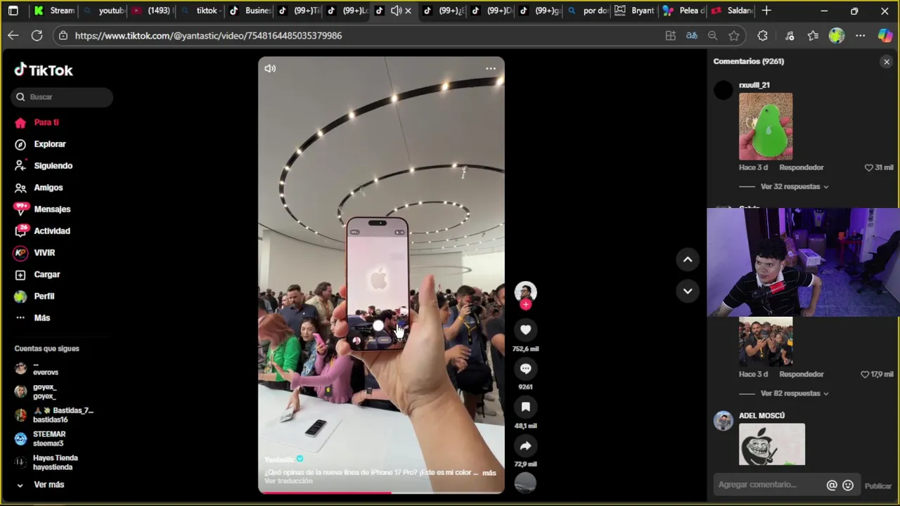The image size is (900, 506).
Task: Go to next video arrow
Action: coord(688,291)
